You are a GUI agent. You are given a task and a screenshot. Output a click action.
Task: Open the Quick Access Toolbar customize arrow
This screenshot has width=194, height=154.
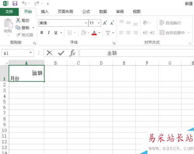pos(48,4)
